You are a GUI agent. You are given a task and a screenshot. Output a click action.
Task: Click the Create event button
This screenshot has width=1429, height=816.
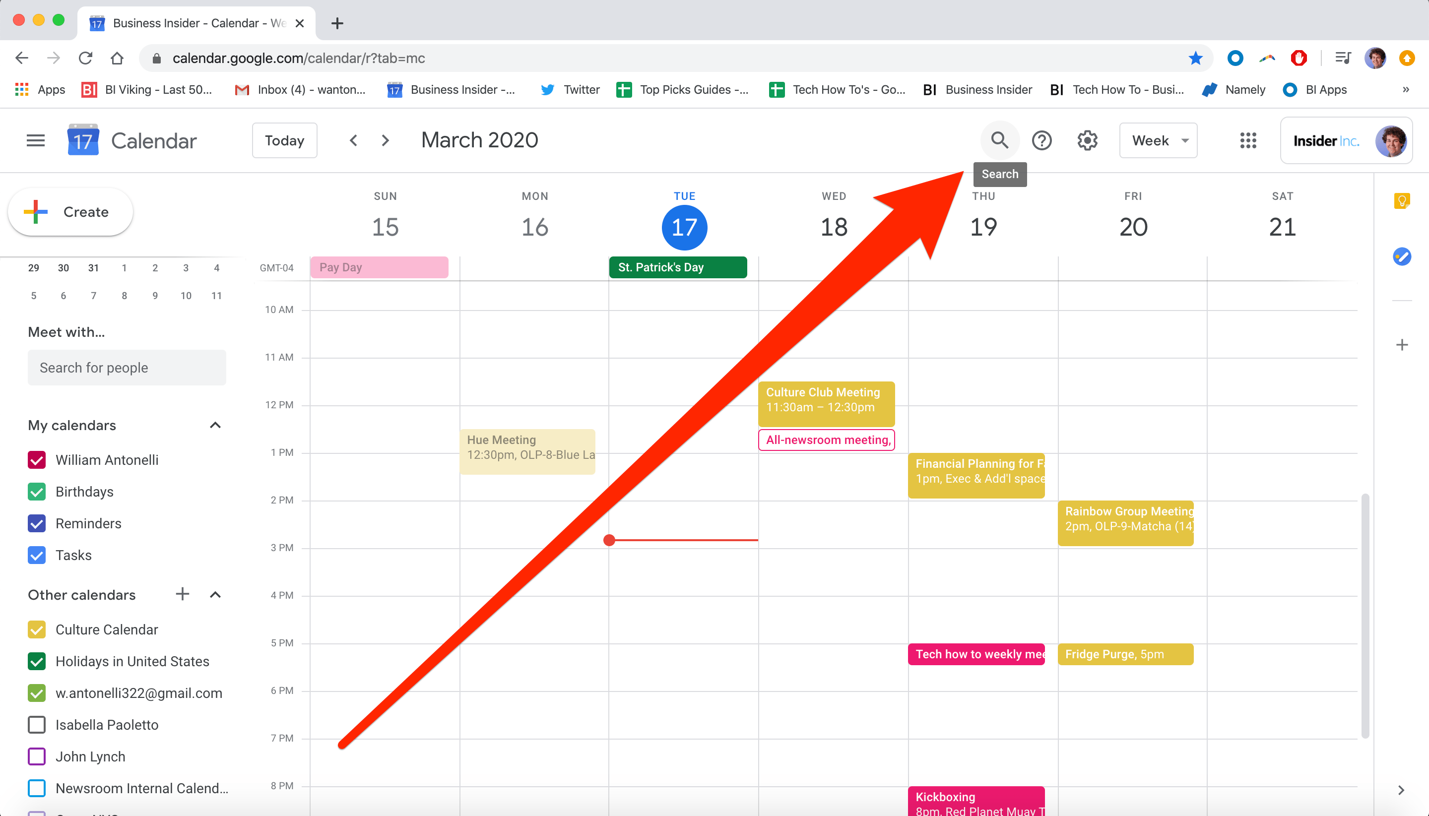pyautogui.click(x=70, y=212)
